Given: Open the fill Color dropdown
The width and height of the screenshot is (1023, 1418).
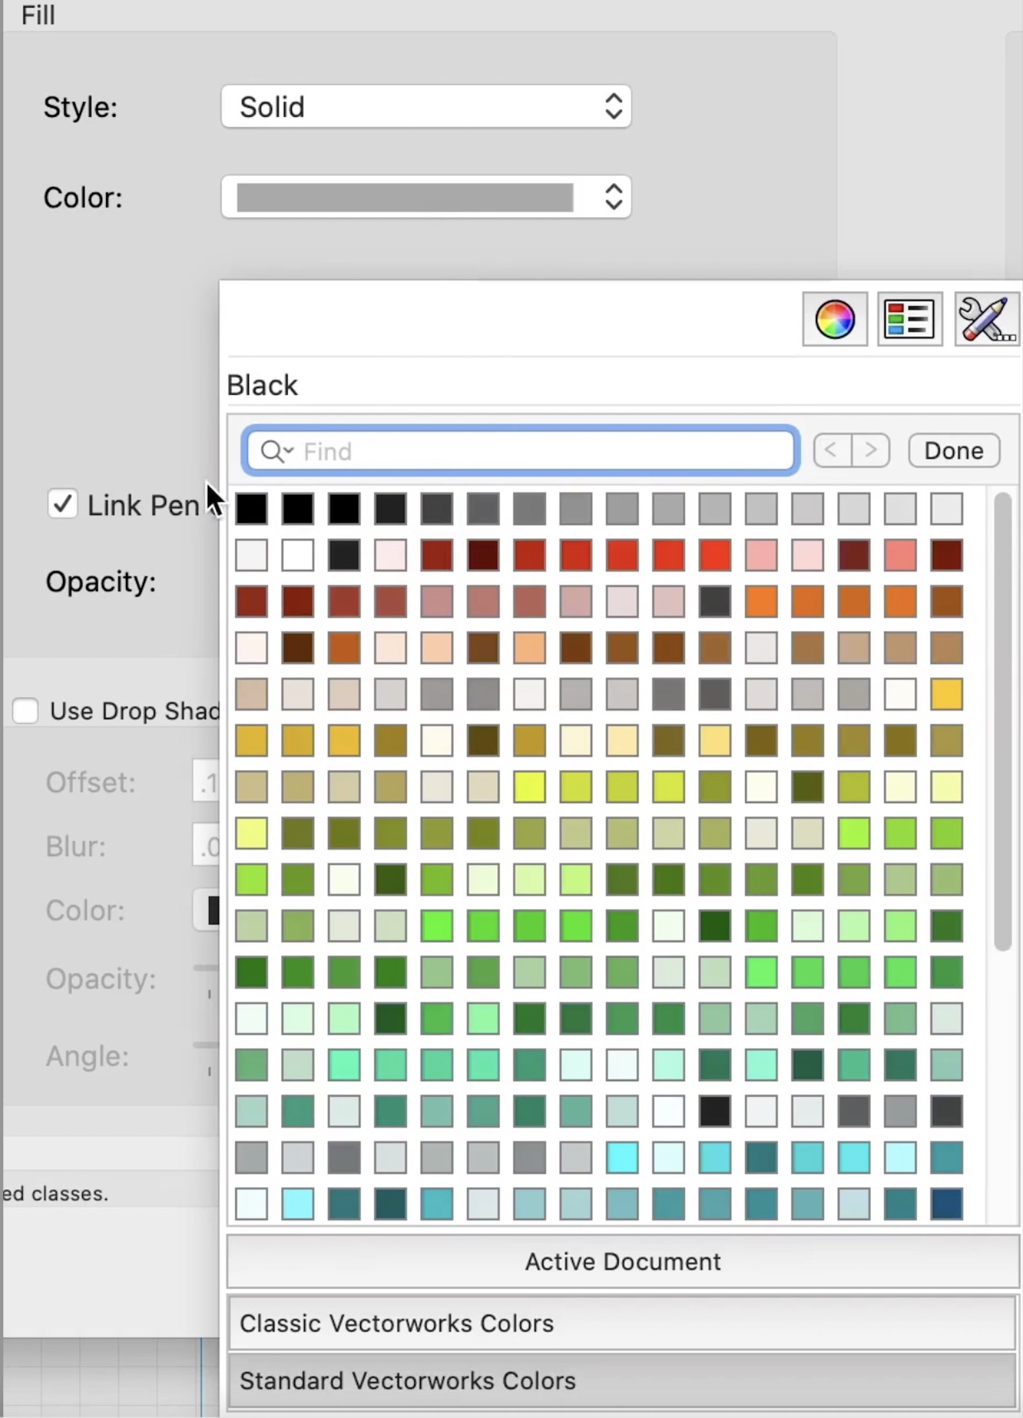Looking at the screenshot, I should click(x=426, y=197).
